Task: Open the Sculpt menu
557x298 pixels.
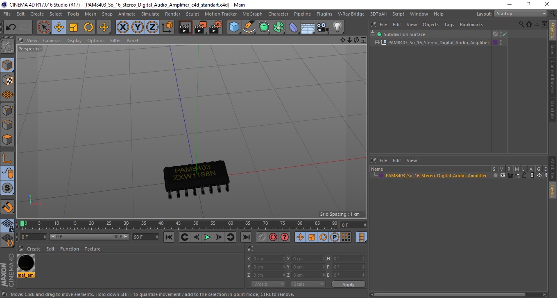Action: coord(192,14)
